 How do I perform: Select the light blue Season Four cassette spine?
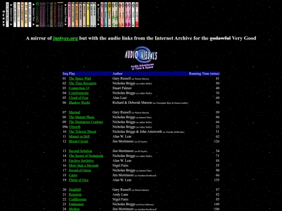tap(105, 15)
